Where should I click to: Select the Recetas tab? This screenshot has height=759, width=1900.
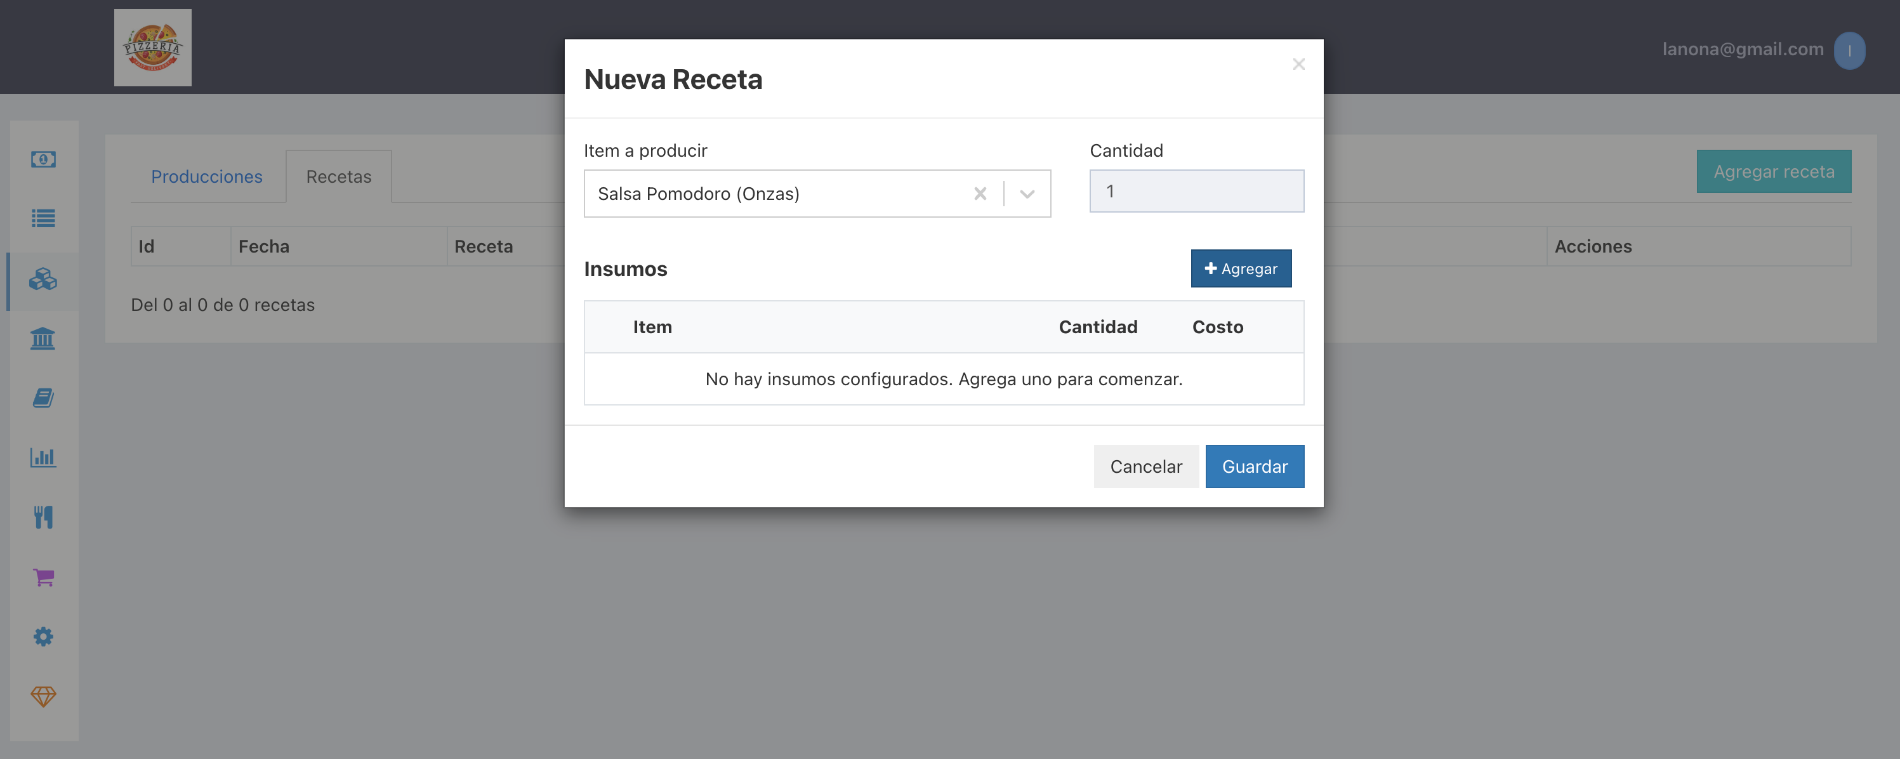(x=340, y=177)
